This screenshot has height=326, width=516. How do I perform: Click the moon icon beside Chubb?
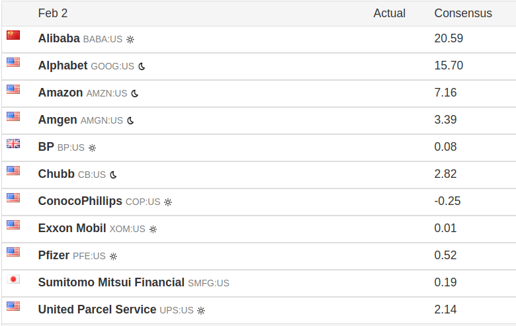click(x=113, y=175)
